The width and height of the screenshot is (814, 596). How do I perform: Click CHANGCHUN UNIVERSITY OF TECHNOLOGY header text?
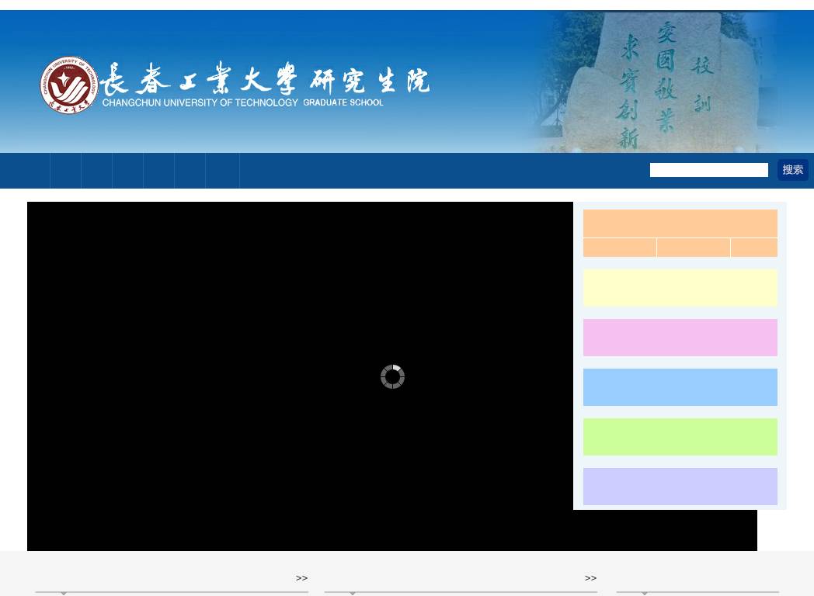(200, 102)
